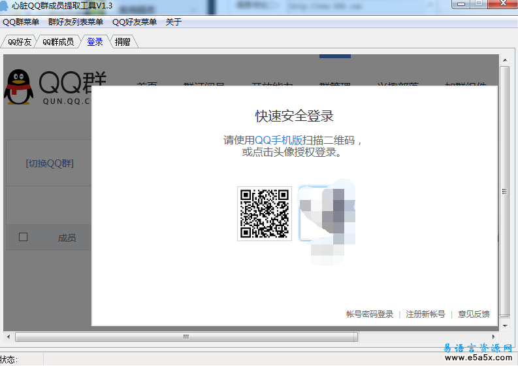Open the 关于 menu
The height and width of the screenshot is (366, 518).
click(174, 22)
